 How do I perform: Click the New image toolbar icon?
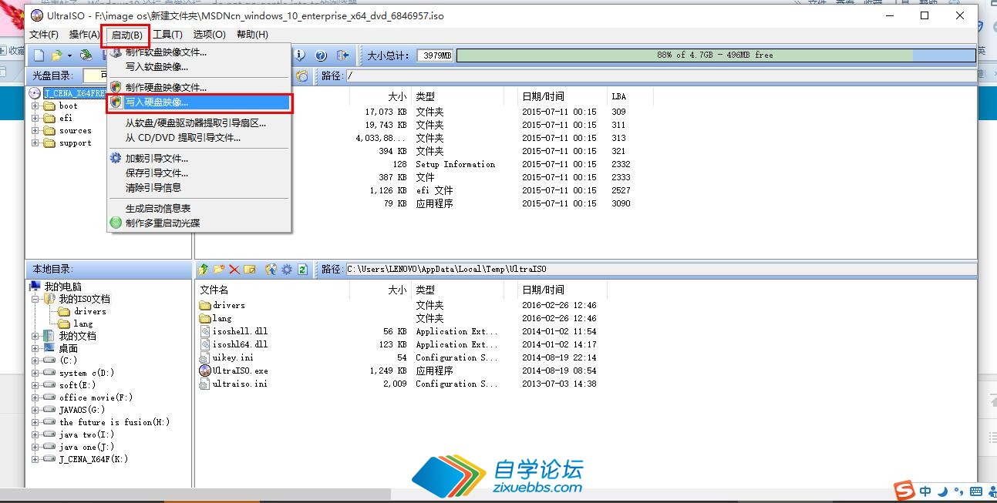pyautogui.click(x=39, y=55)
